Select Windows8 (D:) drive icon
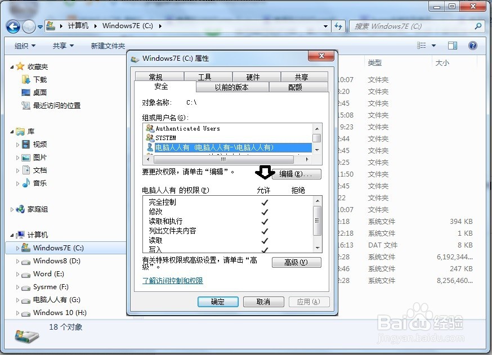Image resolution: width=492 pixels, height=355 pixels. tap(26, 262)
